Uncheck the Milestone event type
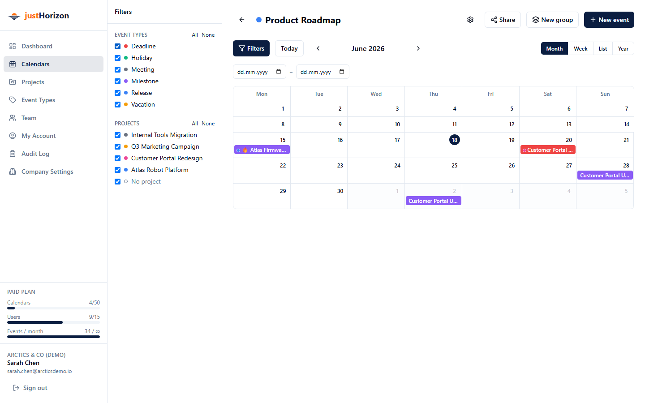Image resolution: width=645 pixels, height=403 pixels. coord(118,81)
